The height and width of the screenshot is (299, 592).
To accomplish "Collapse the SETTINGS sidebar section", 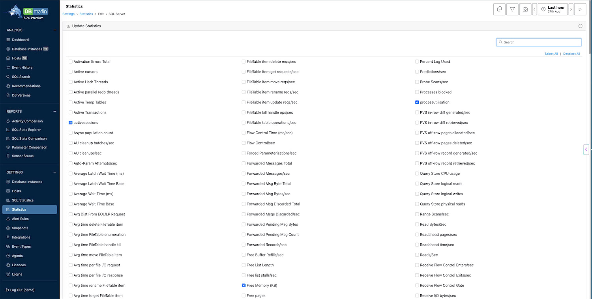I will pyautogui.click(x=55, y=172).
